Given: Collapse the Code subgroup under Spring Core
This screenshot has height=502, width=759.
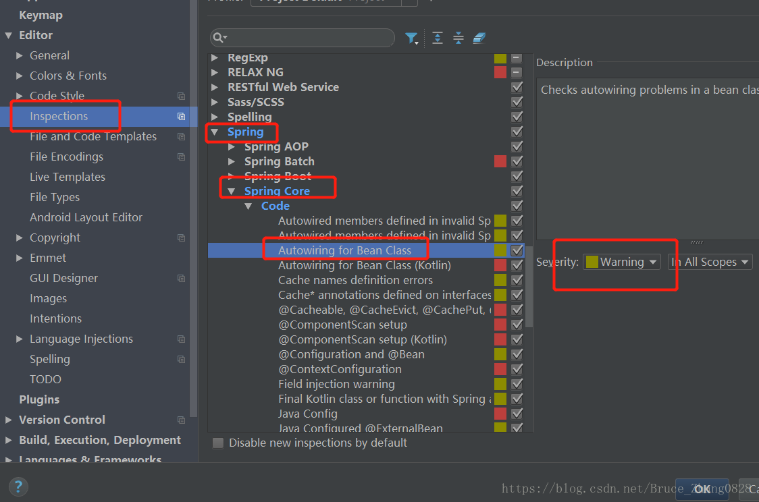Looking at the screenshot, I should [x=248, y=206].
